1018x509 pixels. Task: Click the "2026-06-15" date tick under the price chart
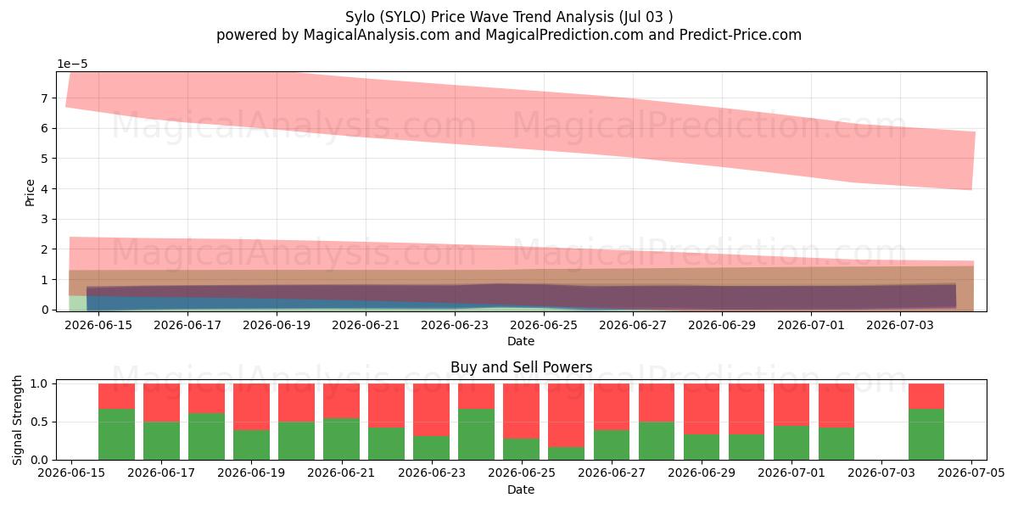(x=98, y=324)
